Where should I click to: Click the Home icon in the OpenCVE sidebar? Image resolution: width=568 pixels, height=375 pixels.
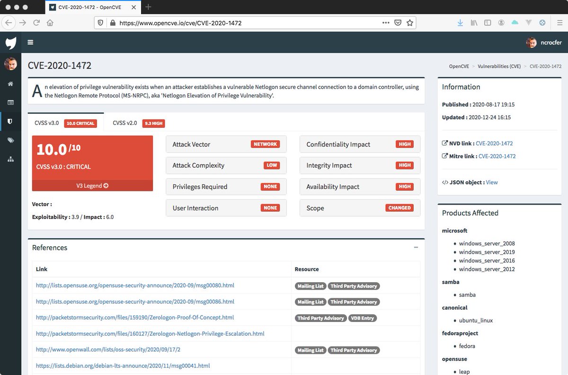(10, 84)
